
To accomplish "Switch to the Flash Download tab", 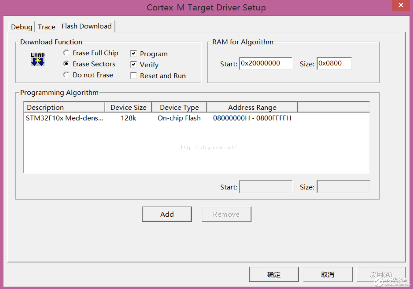I will click(86, 26).
